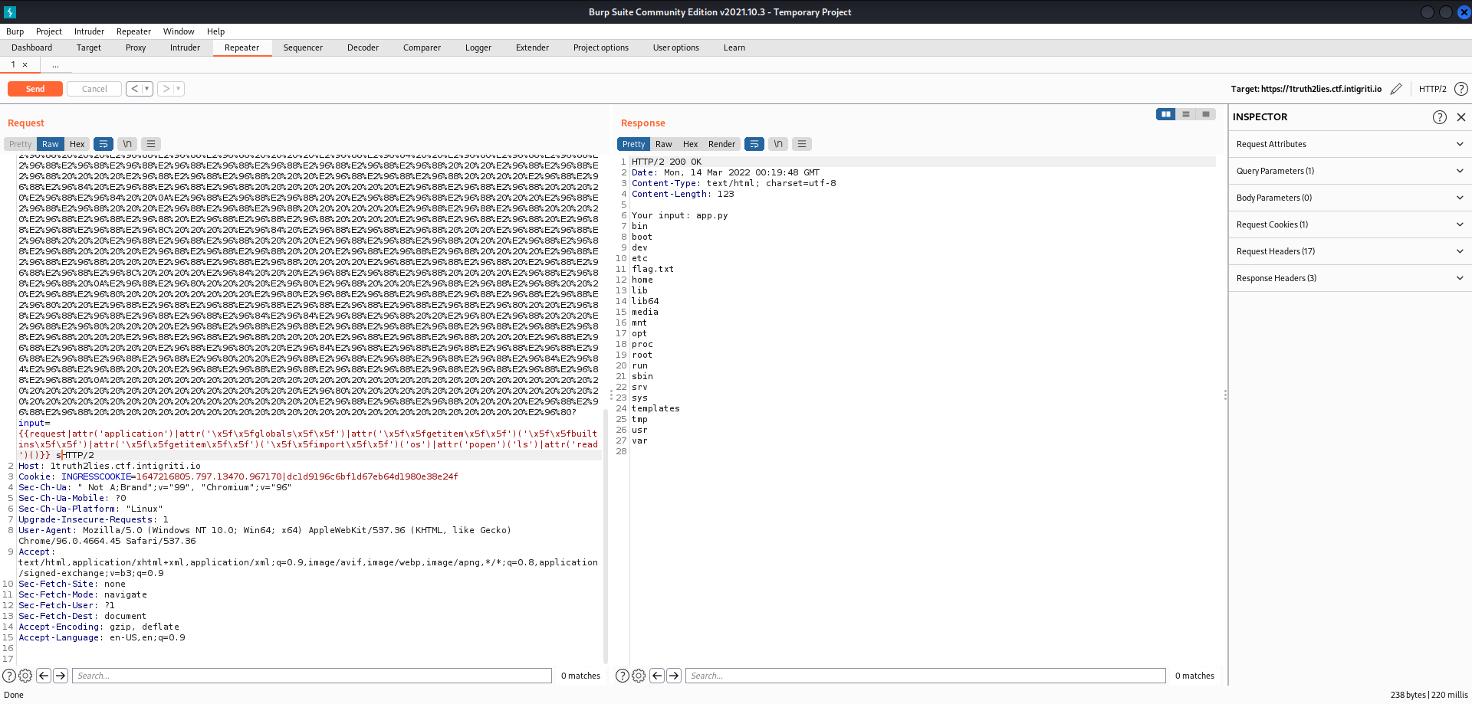Select response Raw view
Viewport: 1472px width, 704px height.
[664, 144]
